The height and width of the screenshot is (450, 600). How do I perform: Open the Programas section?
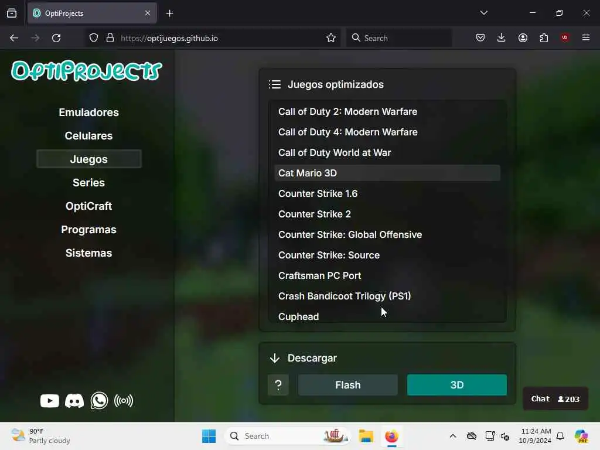89,230
